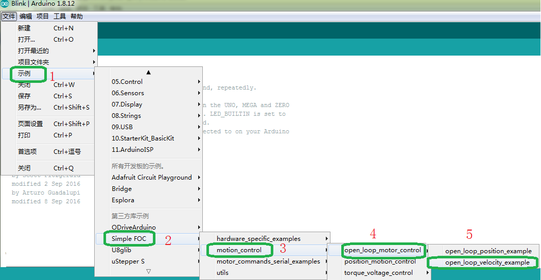Click the down arrow at the examples list bottom
The width and height of the screenshot is (541, 280).
(x=148, y=271)
